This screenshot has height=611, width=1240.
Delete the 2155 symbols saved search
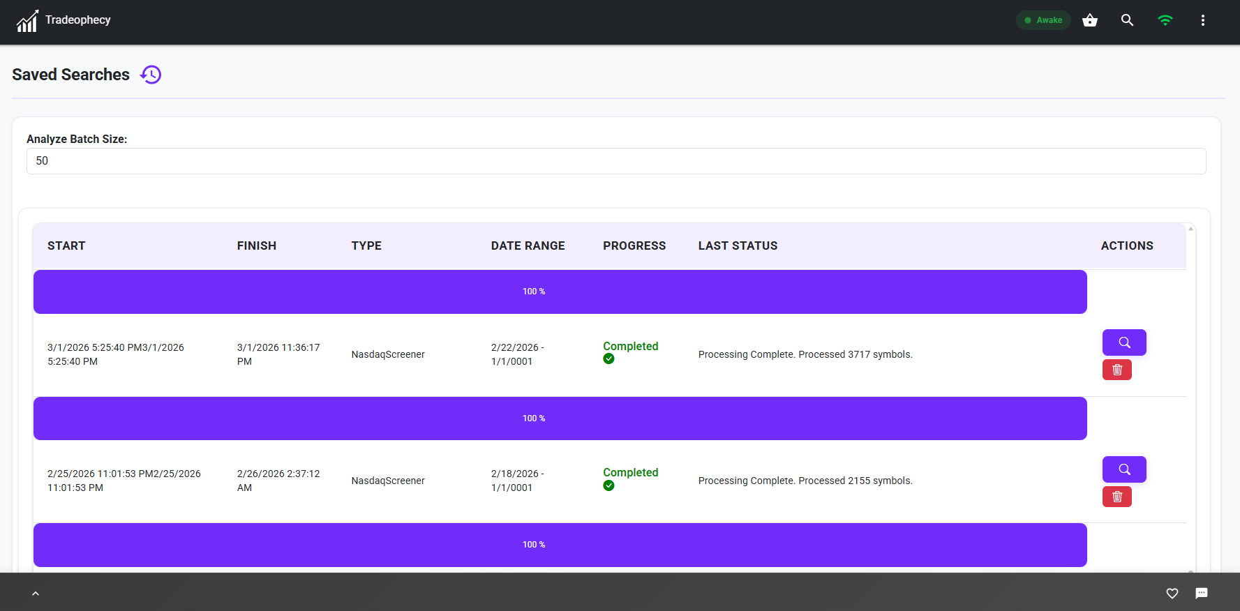(1116, 497)
